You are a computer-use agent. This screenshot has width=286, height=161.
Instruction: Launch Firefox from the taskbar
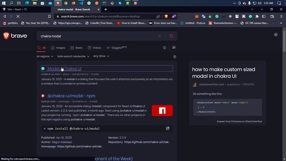(73, 3)
